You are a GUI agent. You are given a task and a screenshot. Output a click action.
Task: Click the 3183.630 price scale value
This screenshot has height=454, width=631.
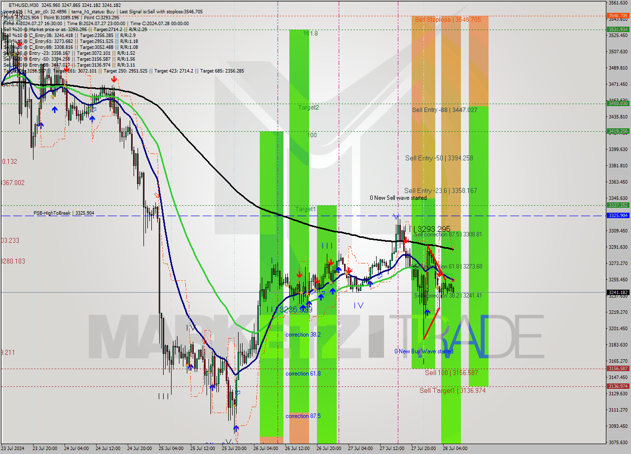(x=618, y=344)
